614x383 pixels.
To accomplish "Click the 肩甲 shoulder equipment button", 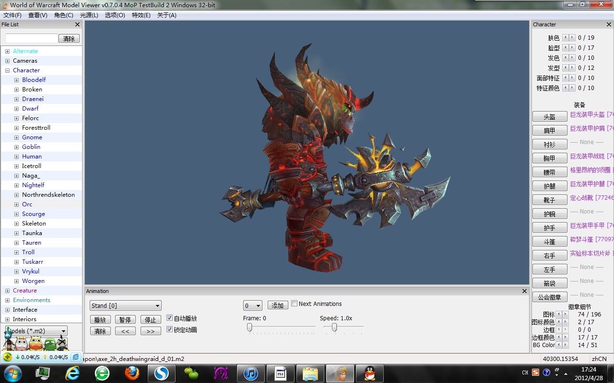I will pyautogui.click(x=550, y=130).
